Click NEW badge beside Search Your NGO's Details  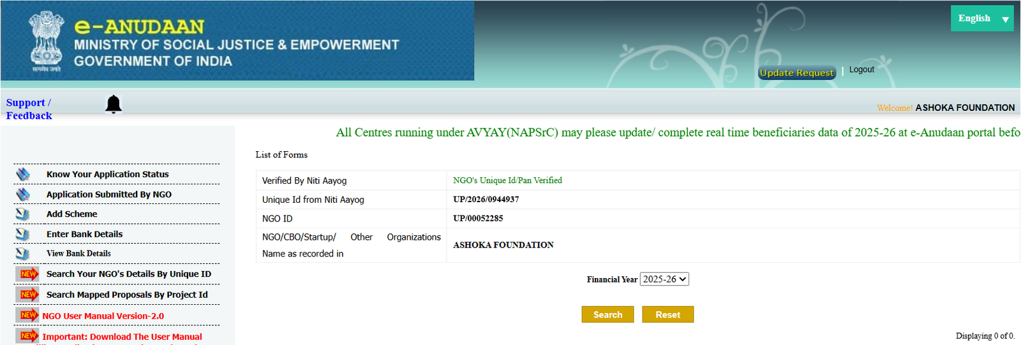28,274
